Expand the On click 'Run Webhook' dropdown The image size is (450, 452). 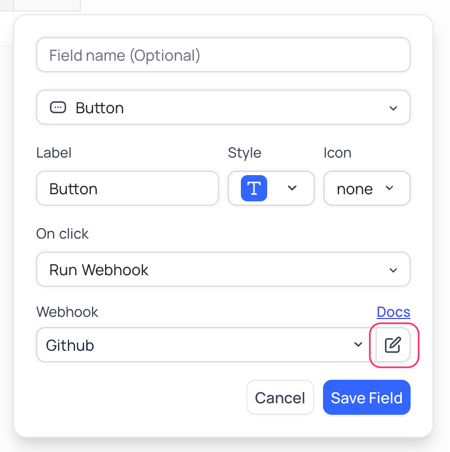(x=223, y=269)
